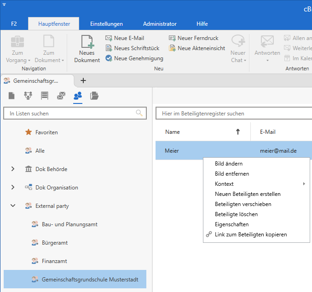Open the Neuer Chat dropdown arrow
The height and width of the screenshot is (292, 312).
(x=245, y=60)
